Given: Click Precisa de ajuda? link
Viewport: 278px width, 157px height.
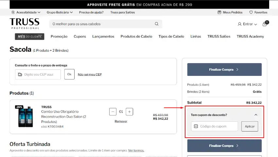Looking at the screenshot, I should click(91, 12).
